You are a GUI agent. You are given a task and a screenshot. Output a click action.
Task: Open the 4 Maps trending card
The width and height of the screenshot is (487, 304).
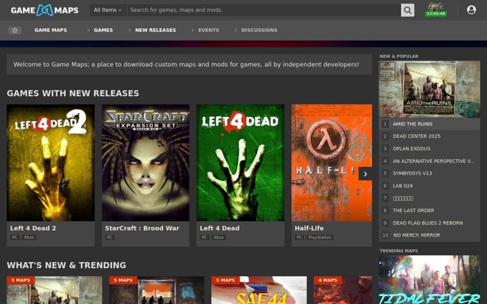click(x=343, y=290)
